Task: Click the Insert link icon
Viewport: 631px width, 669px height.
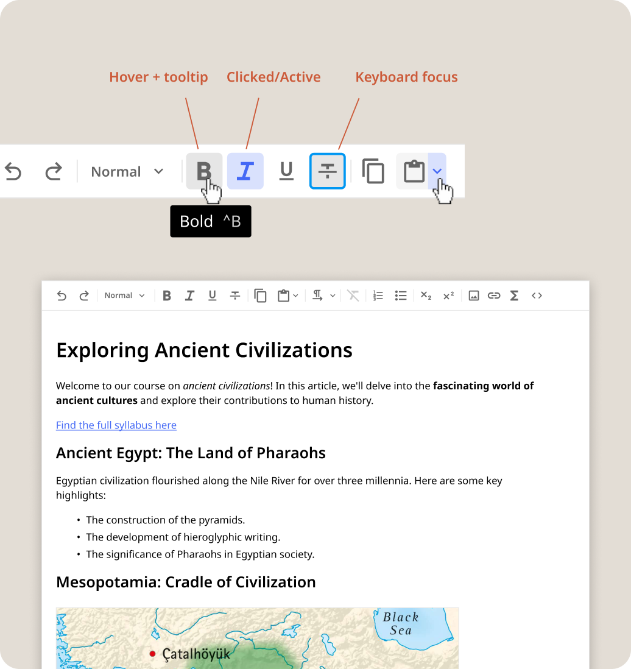Action: pyautogui.click(x=493, y=296)
